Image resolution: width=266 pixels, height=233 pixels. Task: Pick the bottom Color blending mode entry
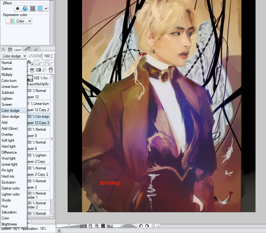(x=14, y=218)
